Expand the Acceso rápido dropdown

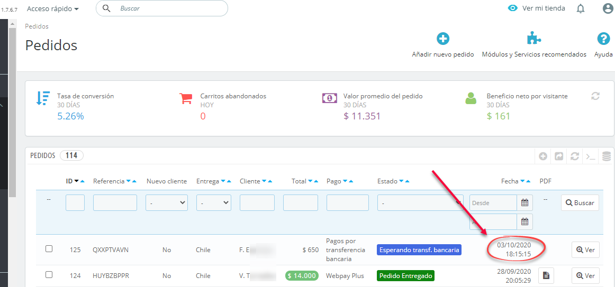tap(53, 8)
